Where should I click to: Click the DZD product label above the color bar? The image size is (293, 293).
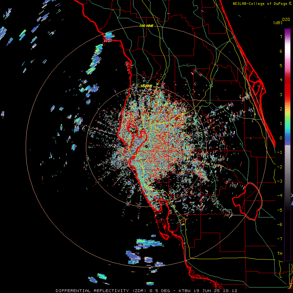286,20
